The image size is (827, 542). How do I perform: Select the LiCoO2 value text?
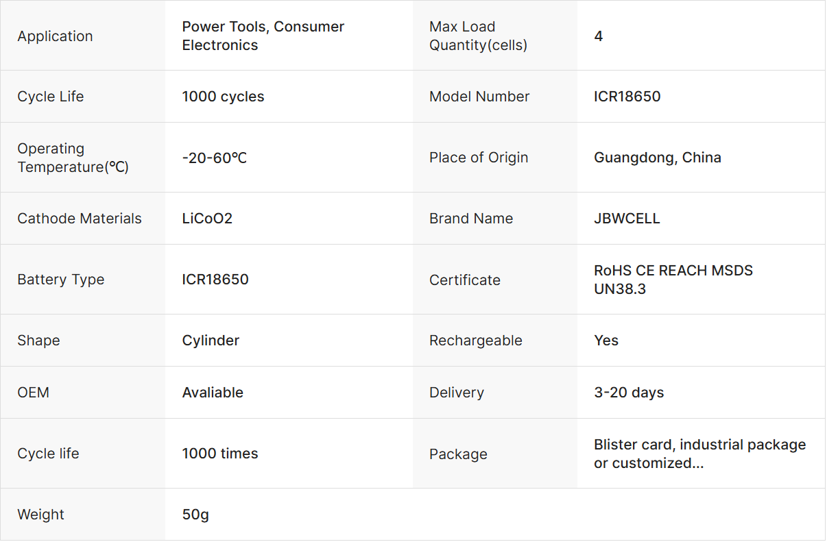coord(207,219)
